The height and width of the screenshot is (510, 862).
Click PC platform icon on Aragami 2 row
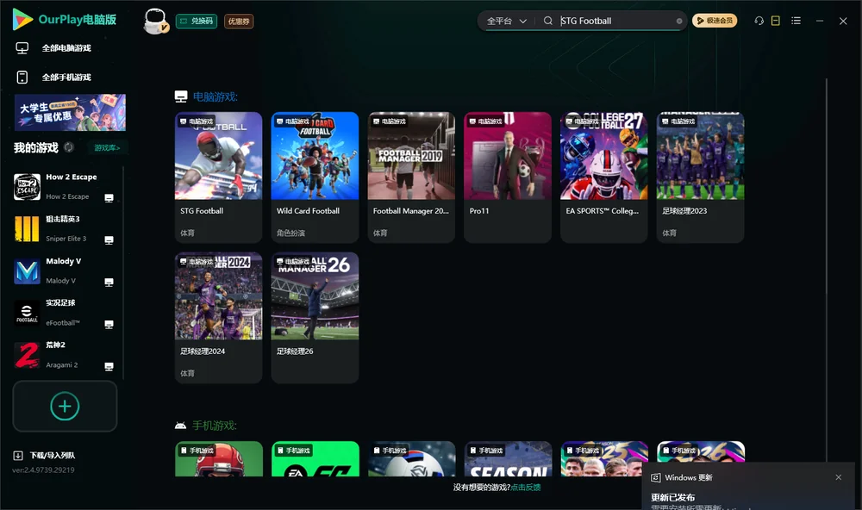109,367
